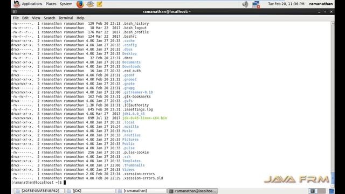This screenshot has height=194, width=345.
Task: Click the terminal scrollbar up arrow
Action: (x=333, y=23)
